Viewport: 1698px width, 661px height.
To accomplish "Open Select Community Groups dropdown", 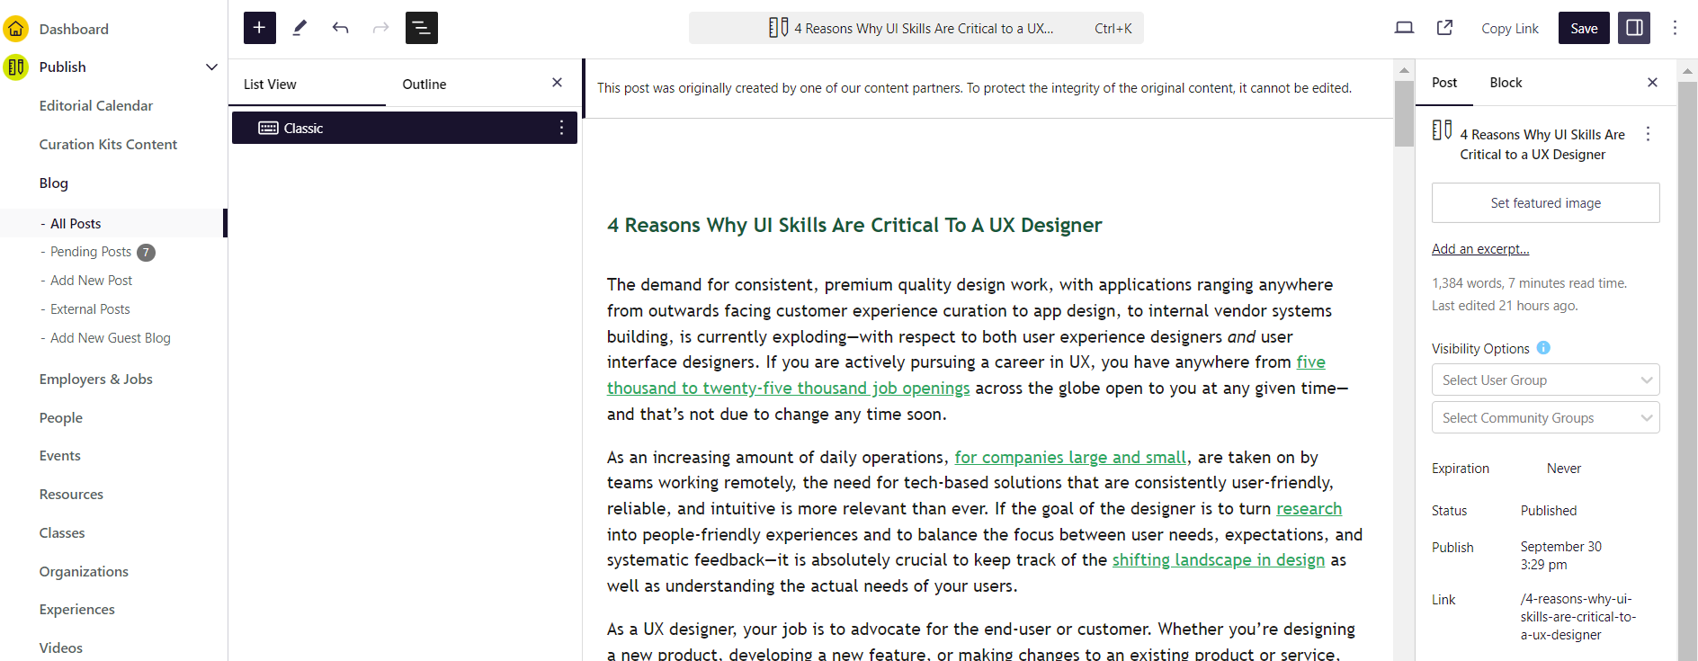I will pos(1544,417).
